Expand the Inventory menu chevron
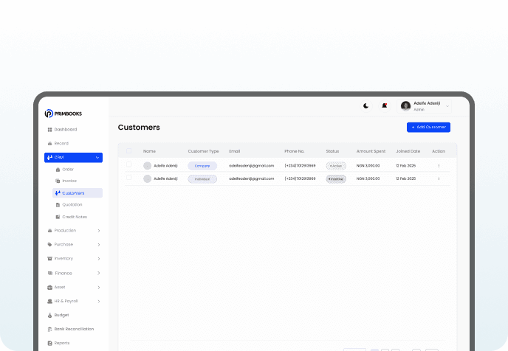Screen dimensions: 508x351 (99, 259)
